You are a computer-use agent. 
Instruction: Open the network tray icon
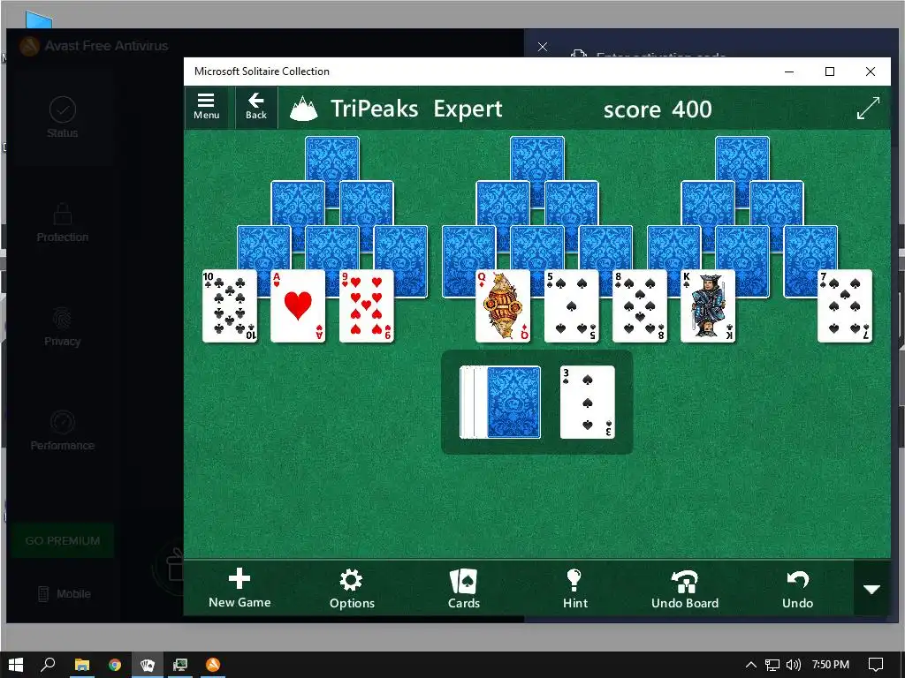[x=772, y=665]
